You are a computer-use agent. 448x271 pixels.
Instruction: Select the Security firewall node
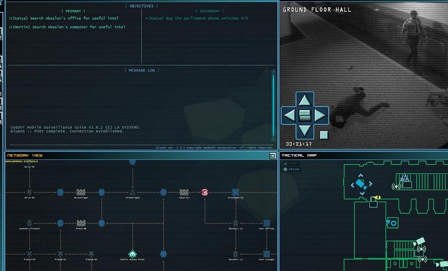click(184, 193)
